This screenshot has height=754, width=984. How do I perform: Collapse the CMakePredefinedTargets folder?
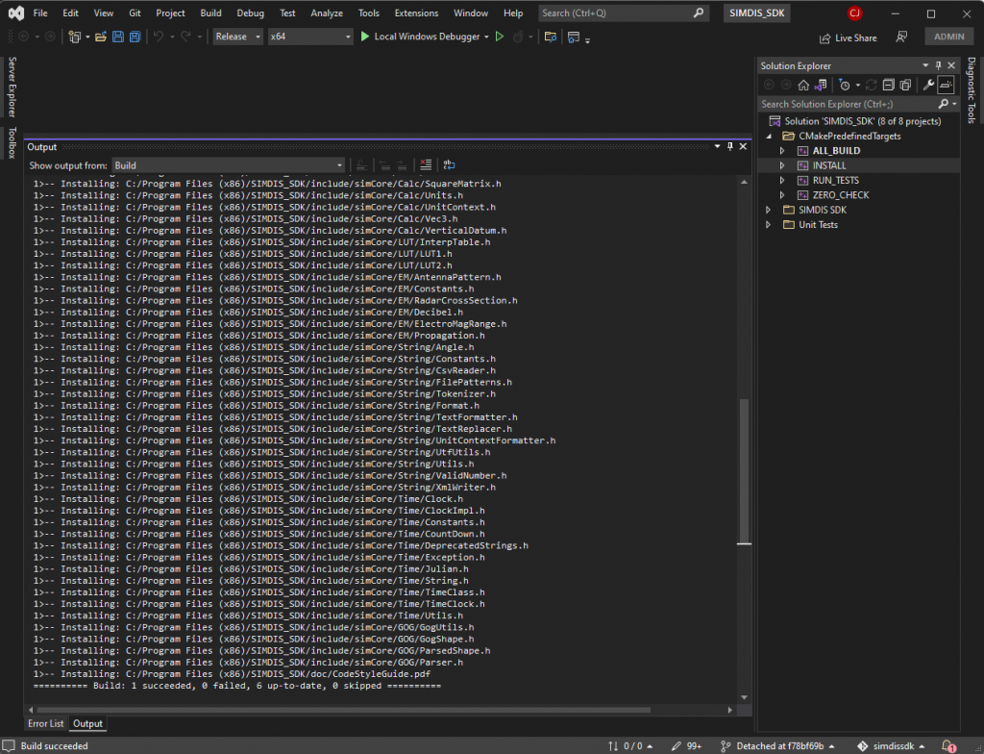pos(769,137)
